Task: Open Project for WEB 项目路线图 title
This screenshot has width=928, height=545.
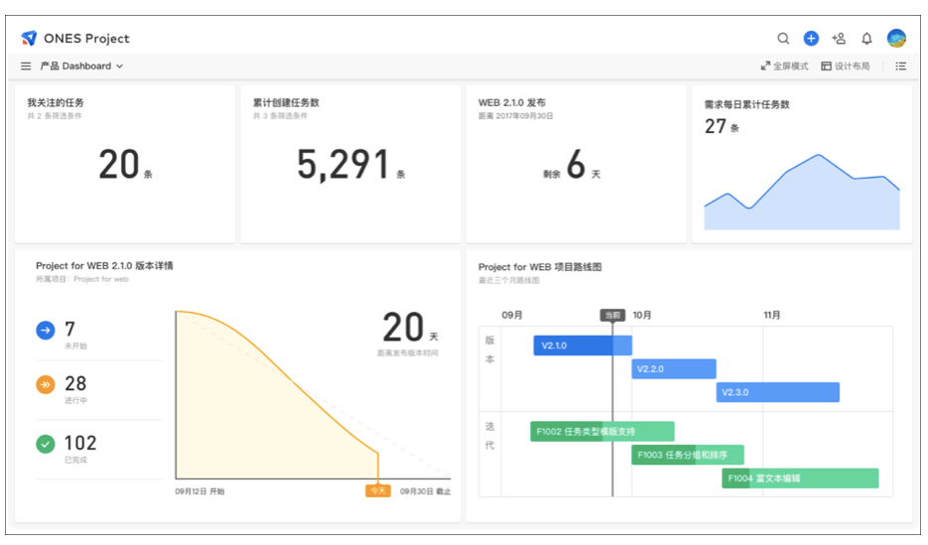Action: point(540,267)
